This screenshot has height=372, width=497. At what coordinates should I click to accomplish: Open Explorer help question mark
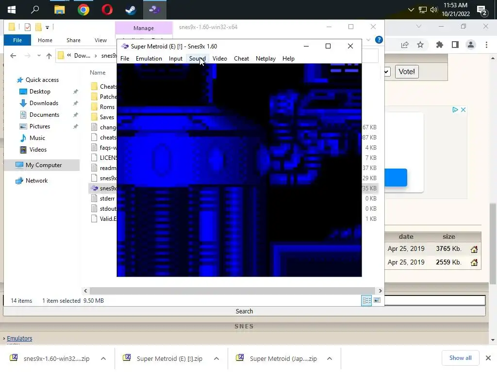(379, 40)
